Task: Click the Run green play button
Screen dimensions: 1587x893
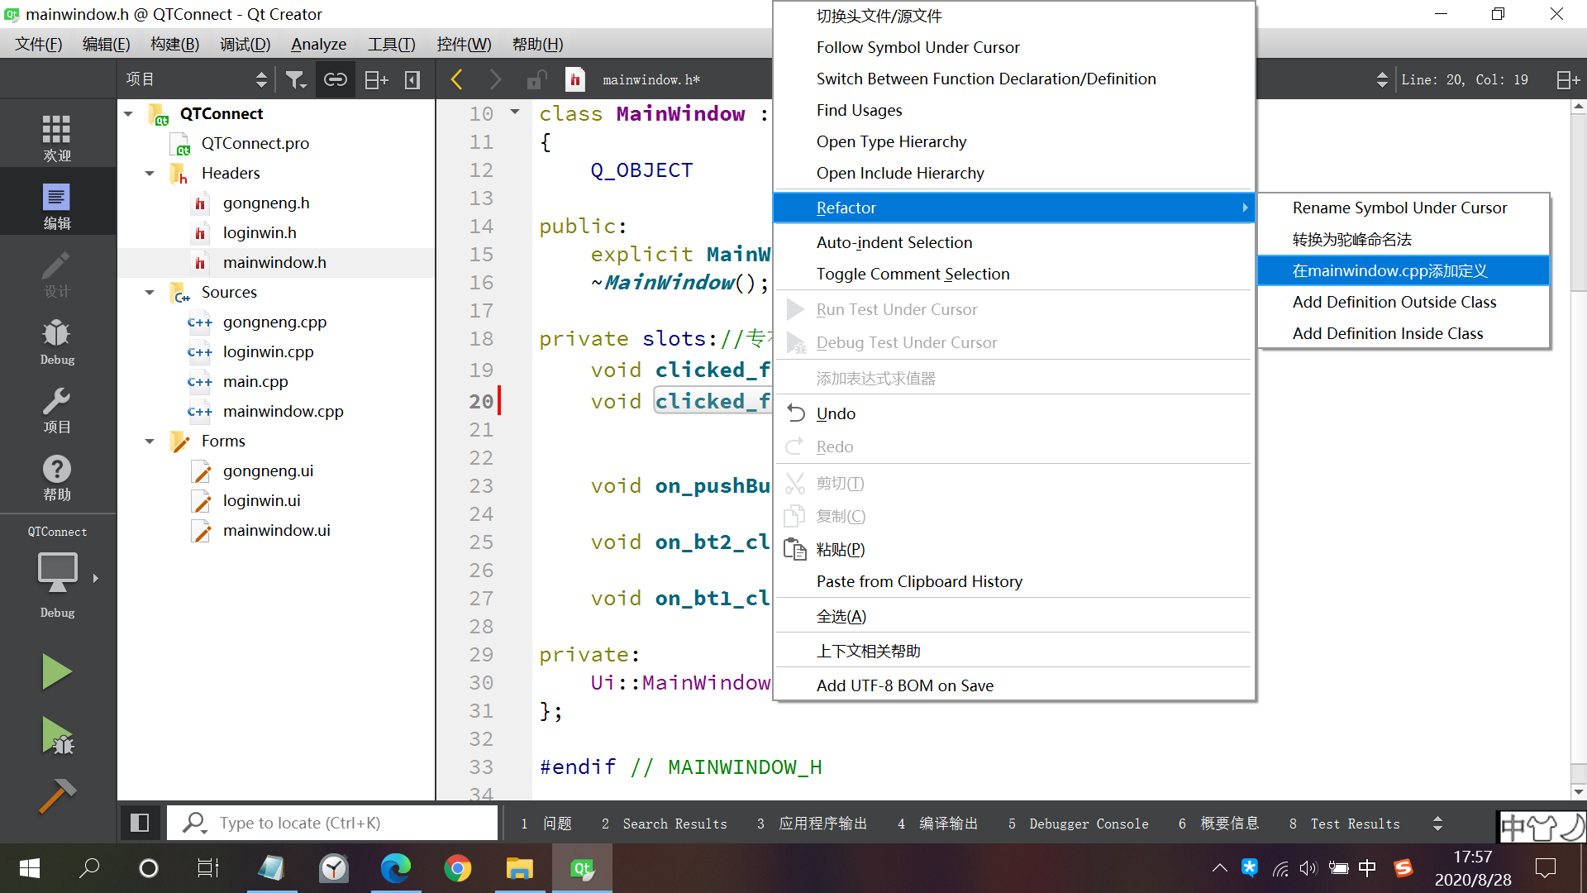Action: coord(56,671)
